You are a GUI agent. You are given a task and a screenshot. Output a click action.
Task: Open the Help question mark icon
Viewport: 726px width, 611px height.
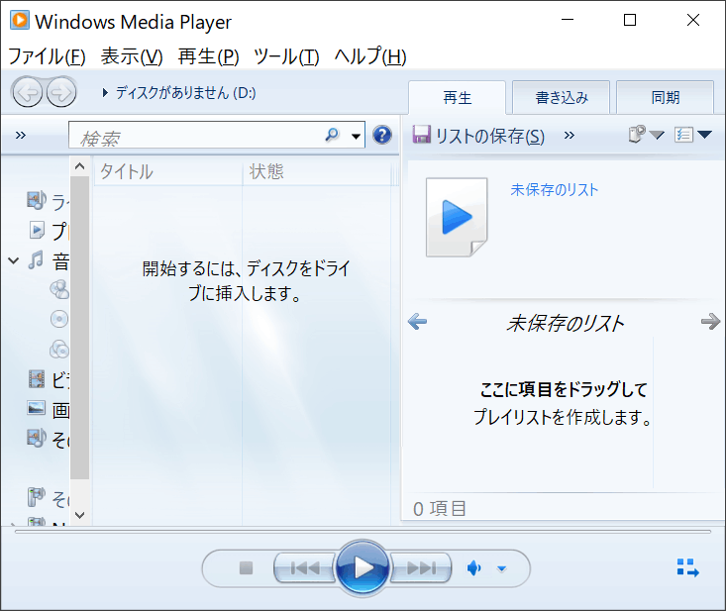click(x=382, y=135)
